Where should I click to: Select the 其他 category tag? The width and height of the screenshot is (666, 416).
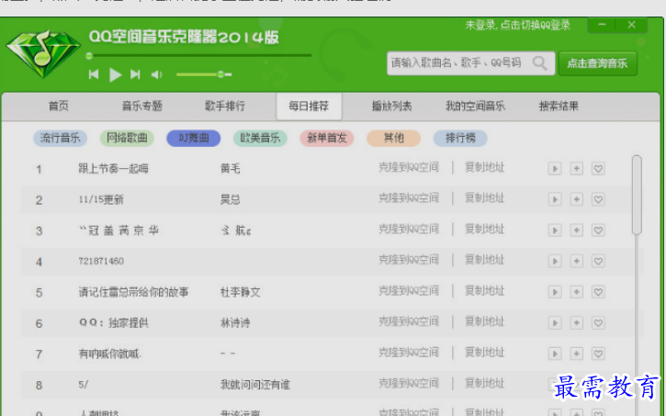click(393, 138)
